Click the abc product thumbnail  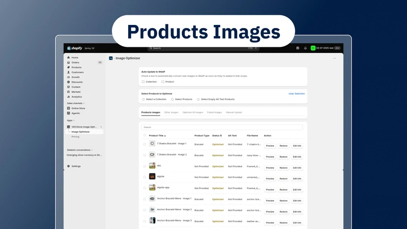(152, 165)
